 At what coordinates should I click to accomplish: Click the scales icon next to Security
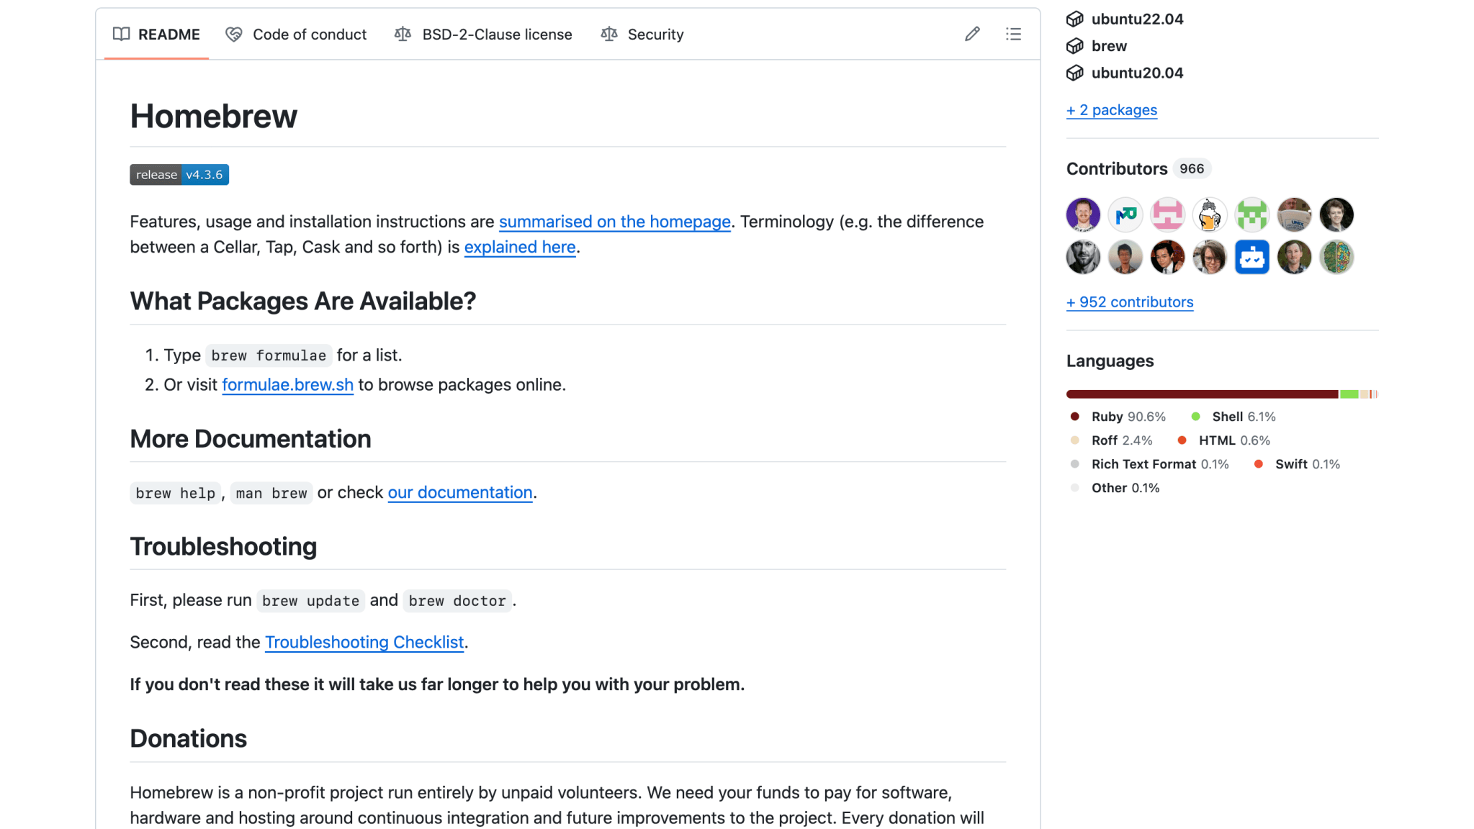pyautogui.click(x=608, y=34)
